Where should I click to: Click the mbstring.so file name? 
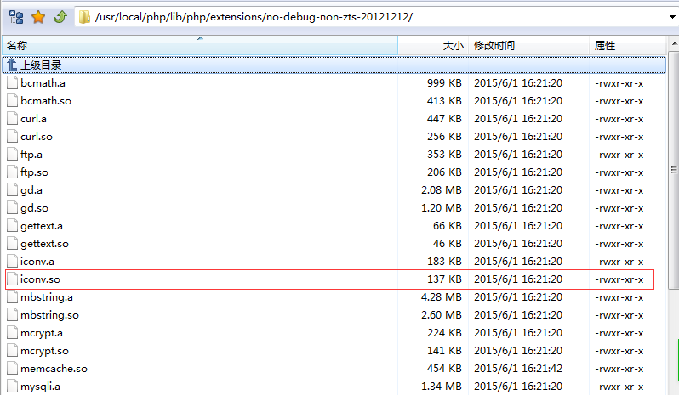coord(50,315)
